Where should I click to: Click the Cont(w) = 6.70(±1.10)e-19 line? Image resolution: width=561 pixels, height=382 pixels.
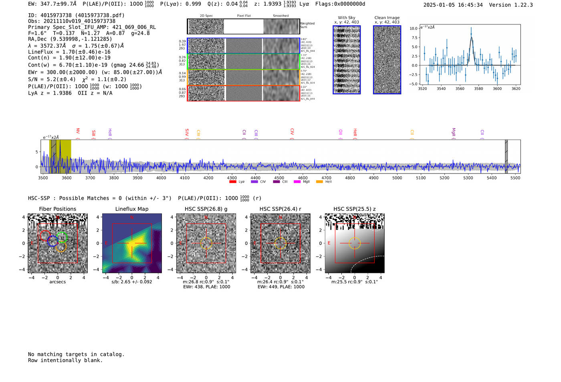[x=93, y=65]
